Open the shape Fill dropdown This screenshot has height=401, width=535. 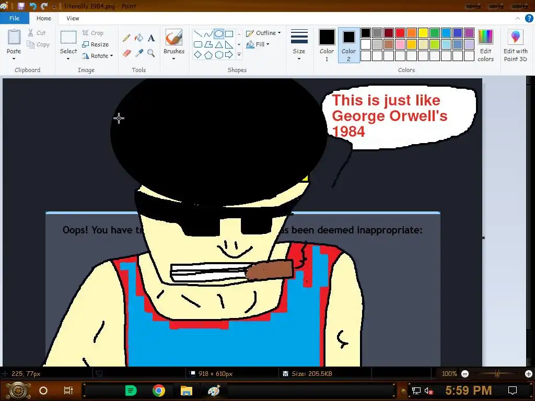(258, 44)
